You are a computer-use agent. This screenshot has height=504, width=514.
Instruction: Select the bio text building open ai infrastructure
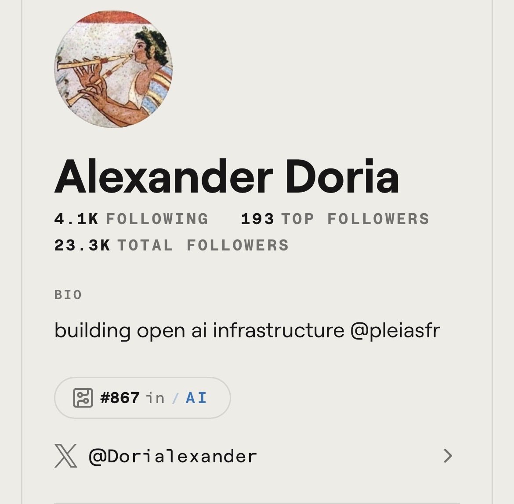click(x=199, y=331)
